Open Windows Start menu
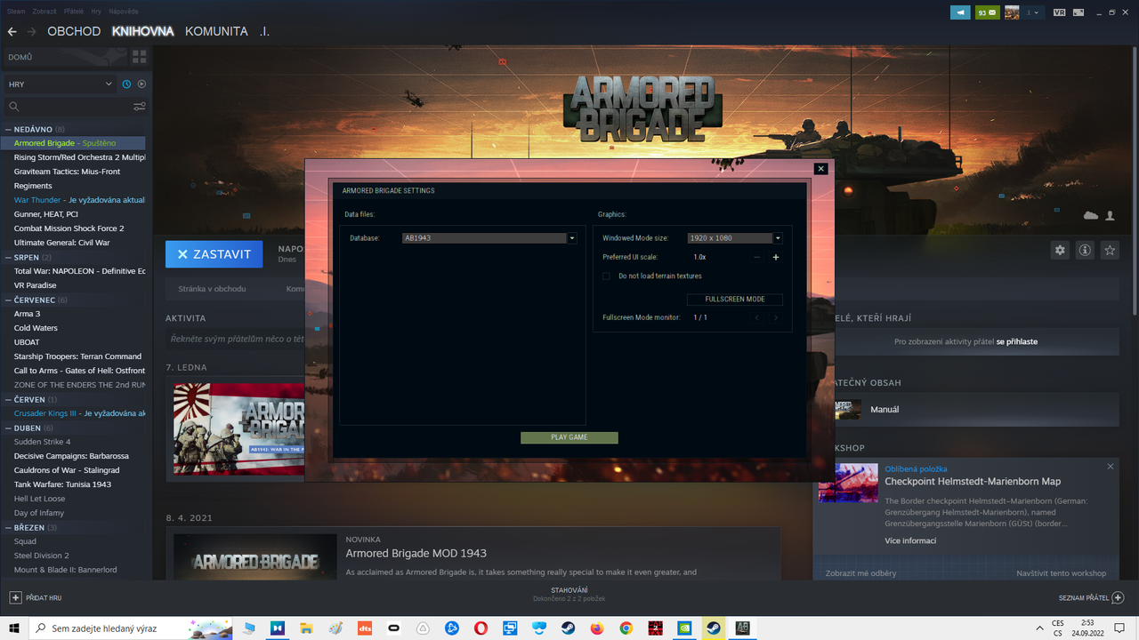The width and height of the screenshot is (1139, 640). click(x=14, y=628)
